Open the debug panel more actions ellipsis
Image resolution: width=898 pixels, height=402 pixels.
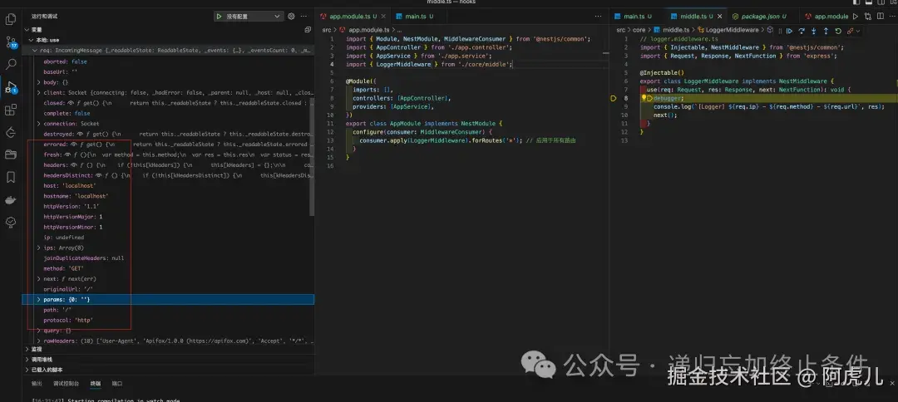(x=304, y=17)
